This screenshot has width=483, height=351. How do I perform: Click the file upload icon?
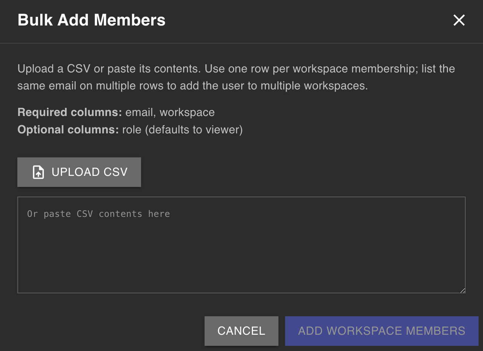38,172
